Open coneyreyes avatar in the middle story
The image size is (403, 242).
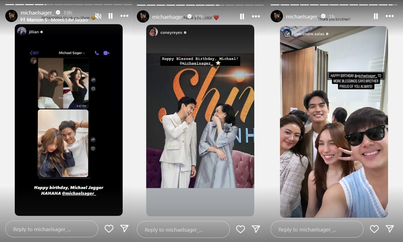(x=153, y=32)
